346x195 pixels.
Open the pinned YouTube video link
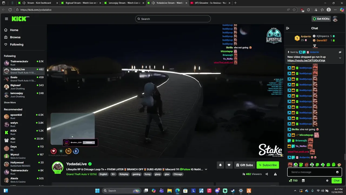coord(306,61)
